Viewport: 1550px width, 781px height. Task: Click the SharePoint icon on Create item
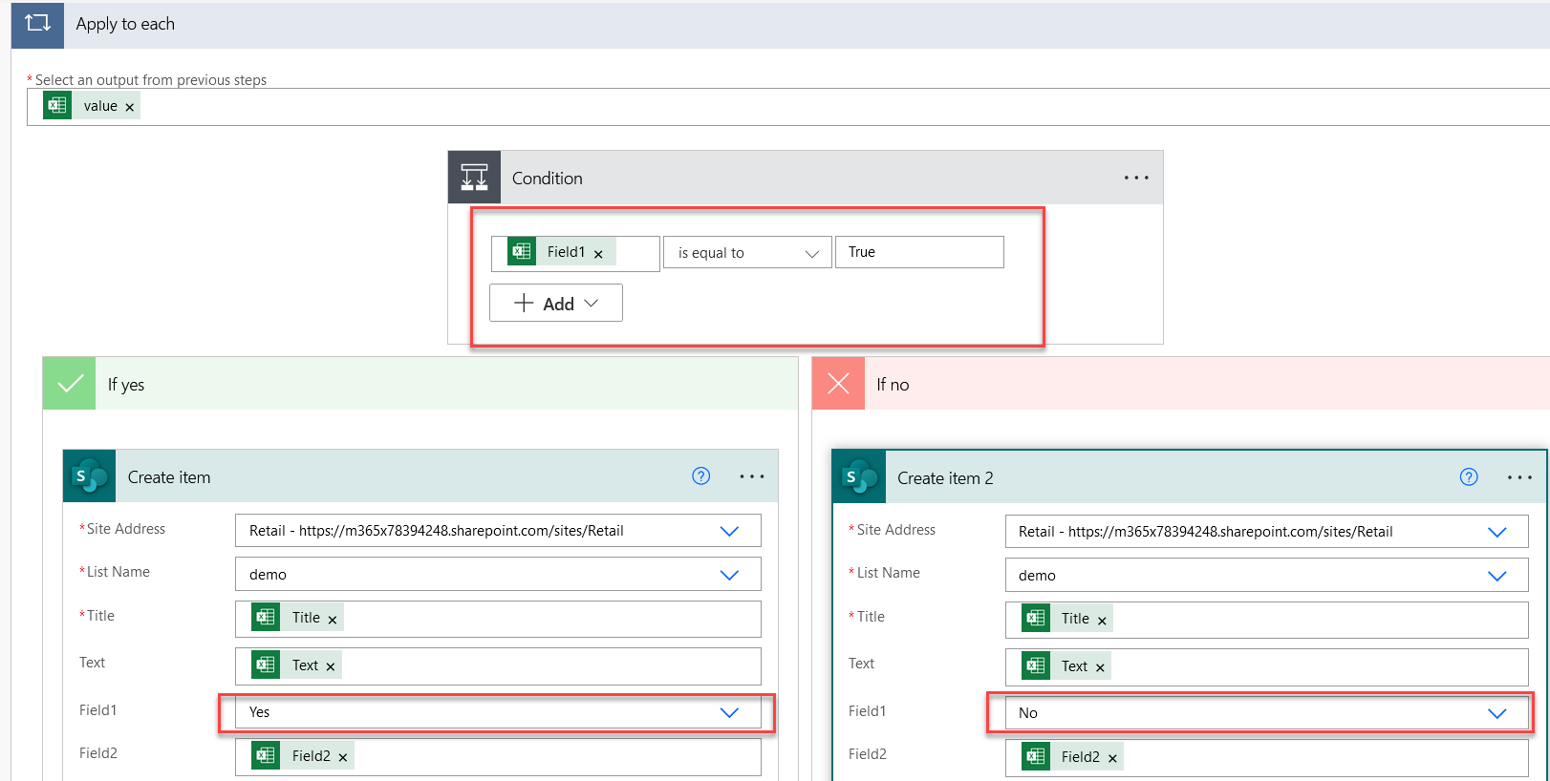coord(90,476)
